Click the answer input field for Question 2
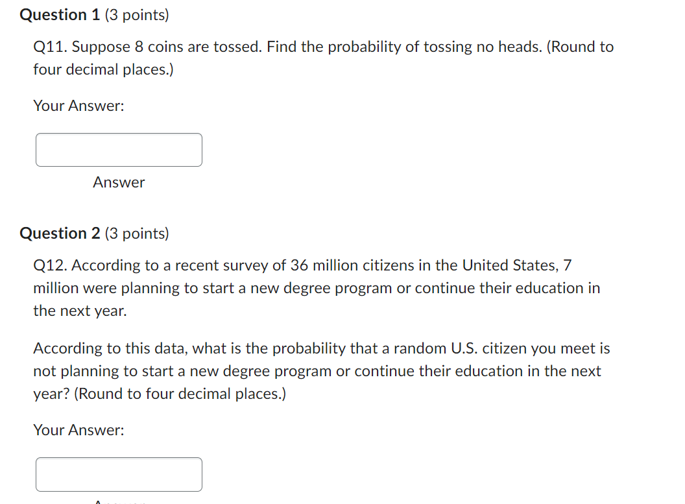 point(119,474)
